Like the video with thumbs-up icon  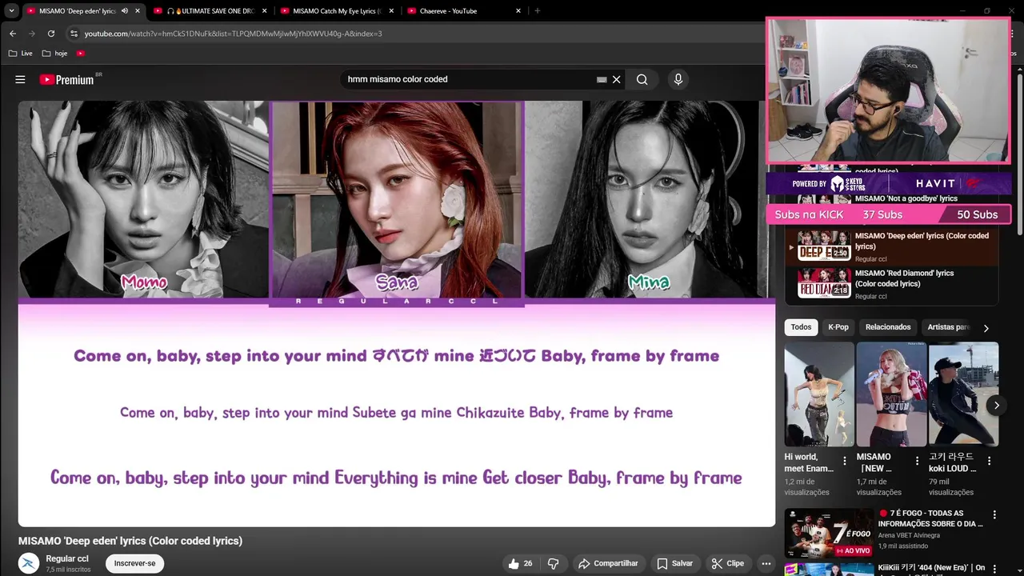click(x=520, y=563)
